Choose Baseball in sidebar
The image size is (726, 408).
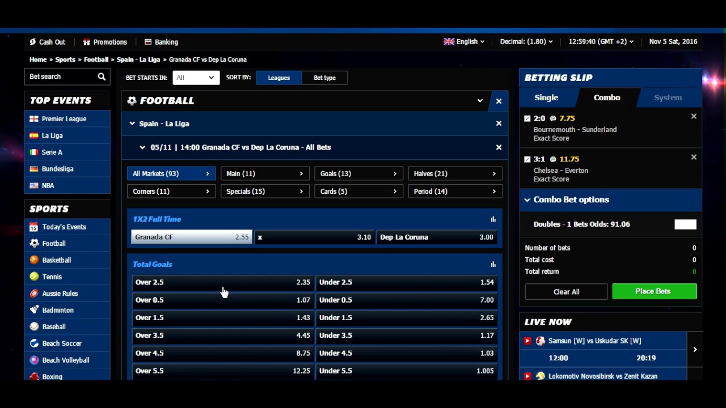pyautogui.click(x=67, y=326)
